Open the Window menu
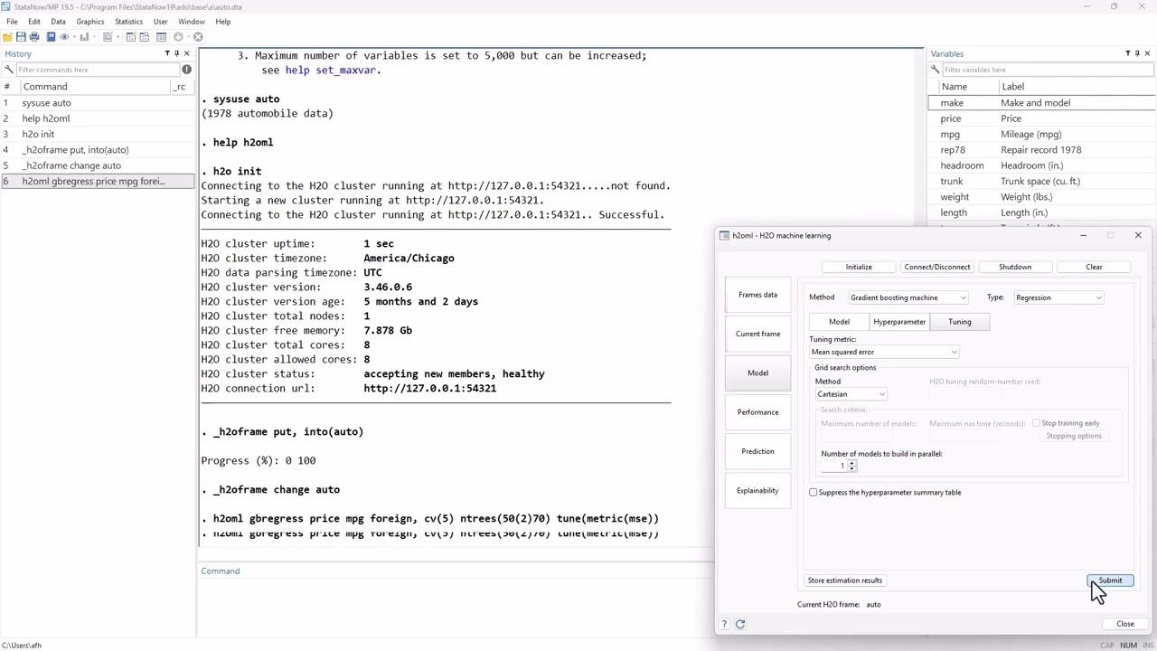Viewport: 1157px width, 651px height. tap(191, 22)
